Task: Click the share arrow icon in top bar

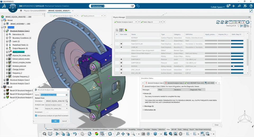Action: 239,6
